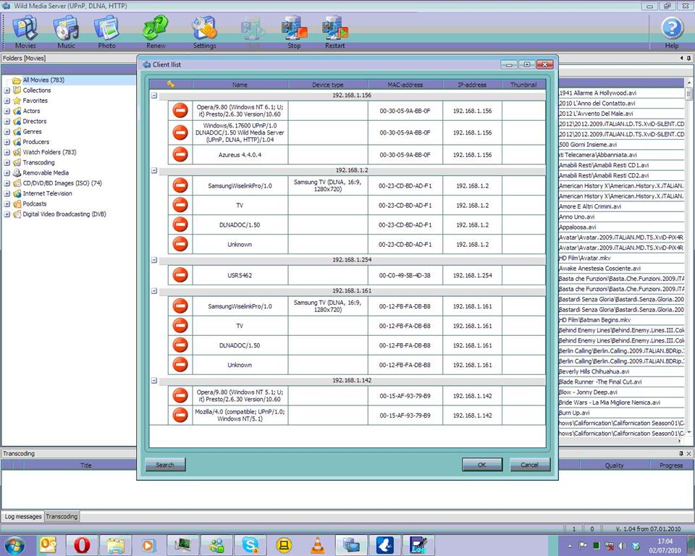Toggle block icon for TV row at 192.168.1.2

180,205
